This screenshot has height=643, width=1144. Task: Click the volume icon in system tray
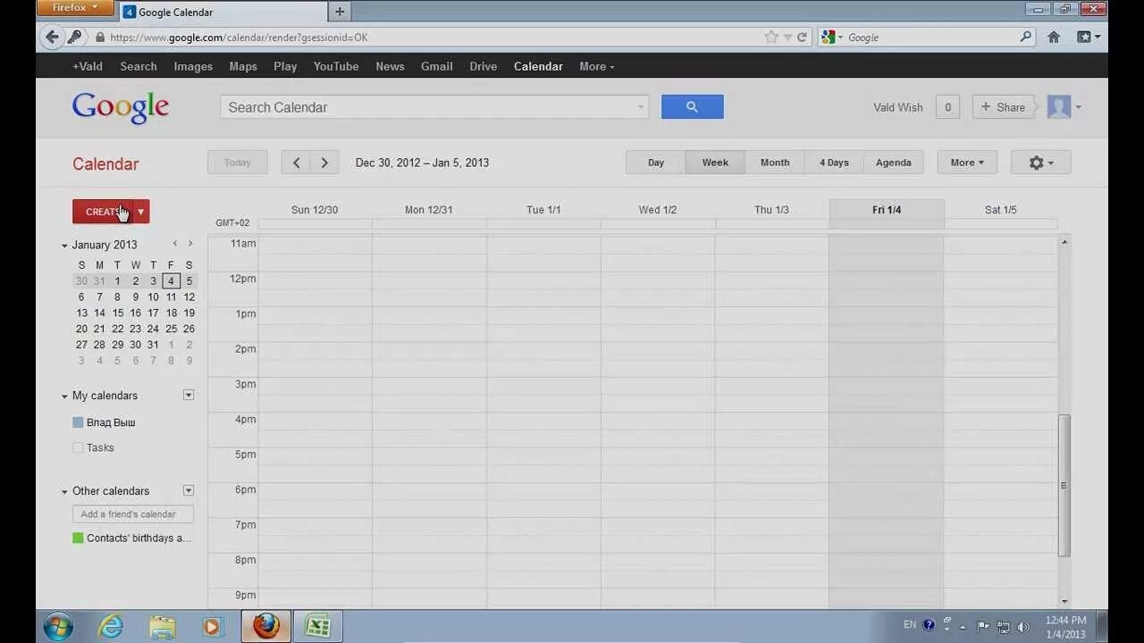pos(1023,626)
